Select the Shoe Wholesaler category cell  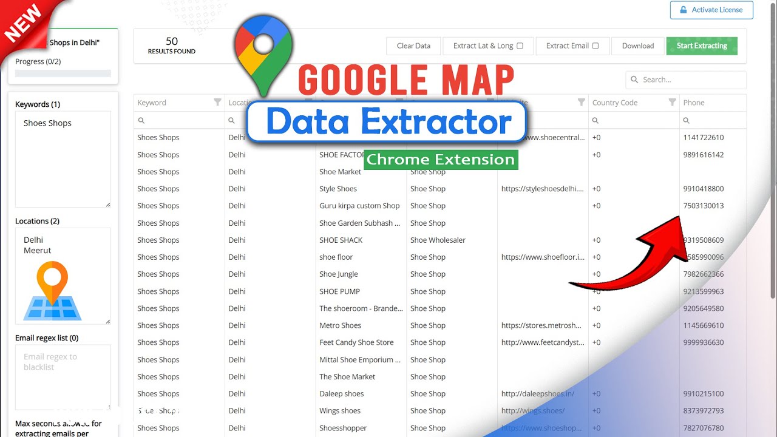pyautogui.click(x=438, y=240)
